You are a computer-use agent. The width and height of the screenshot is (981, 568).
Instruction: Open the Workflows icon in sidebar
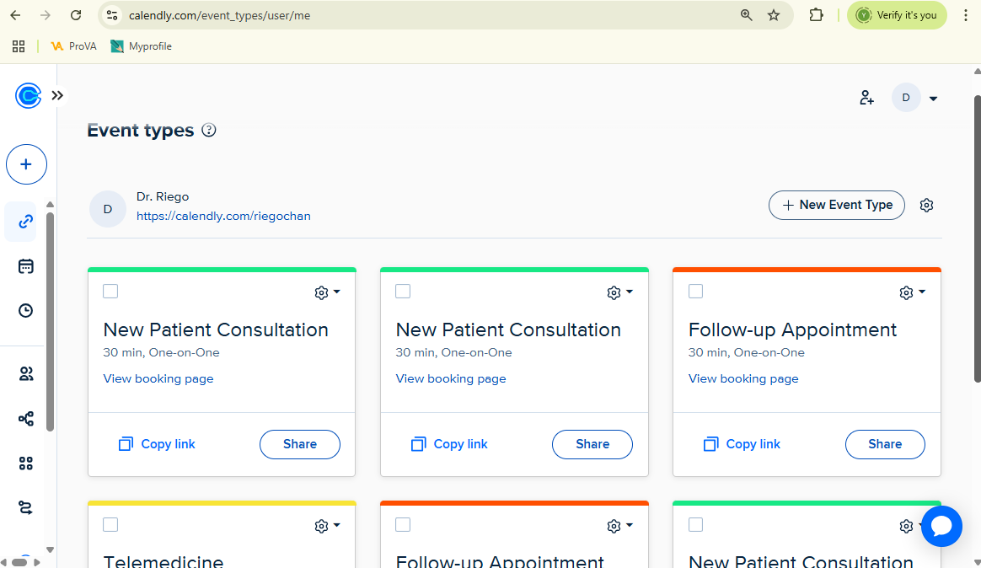coord(26,419)
